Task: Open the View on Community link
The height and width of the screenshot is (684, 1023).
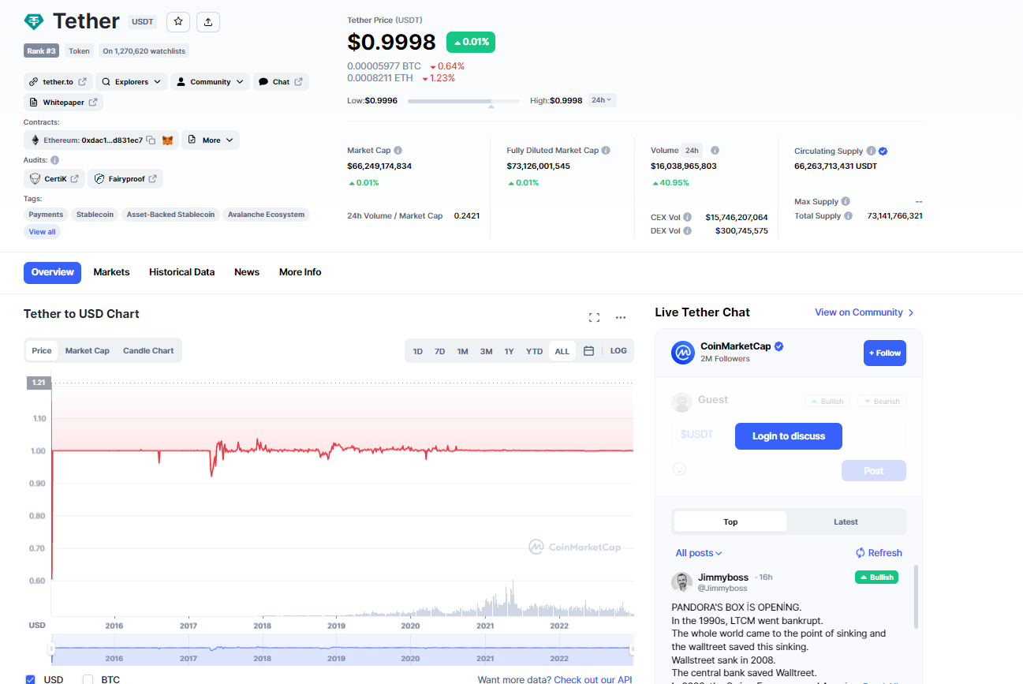Action: click(864, 312)
